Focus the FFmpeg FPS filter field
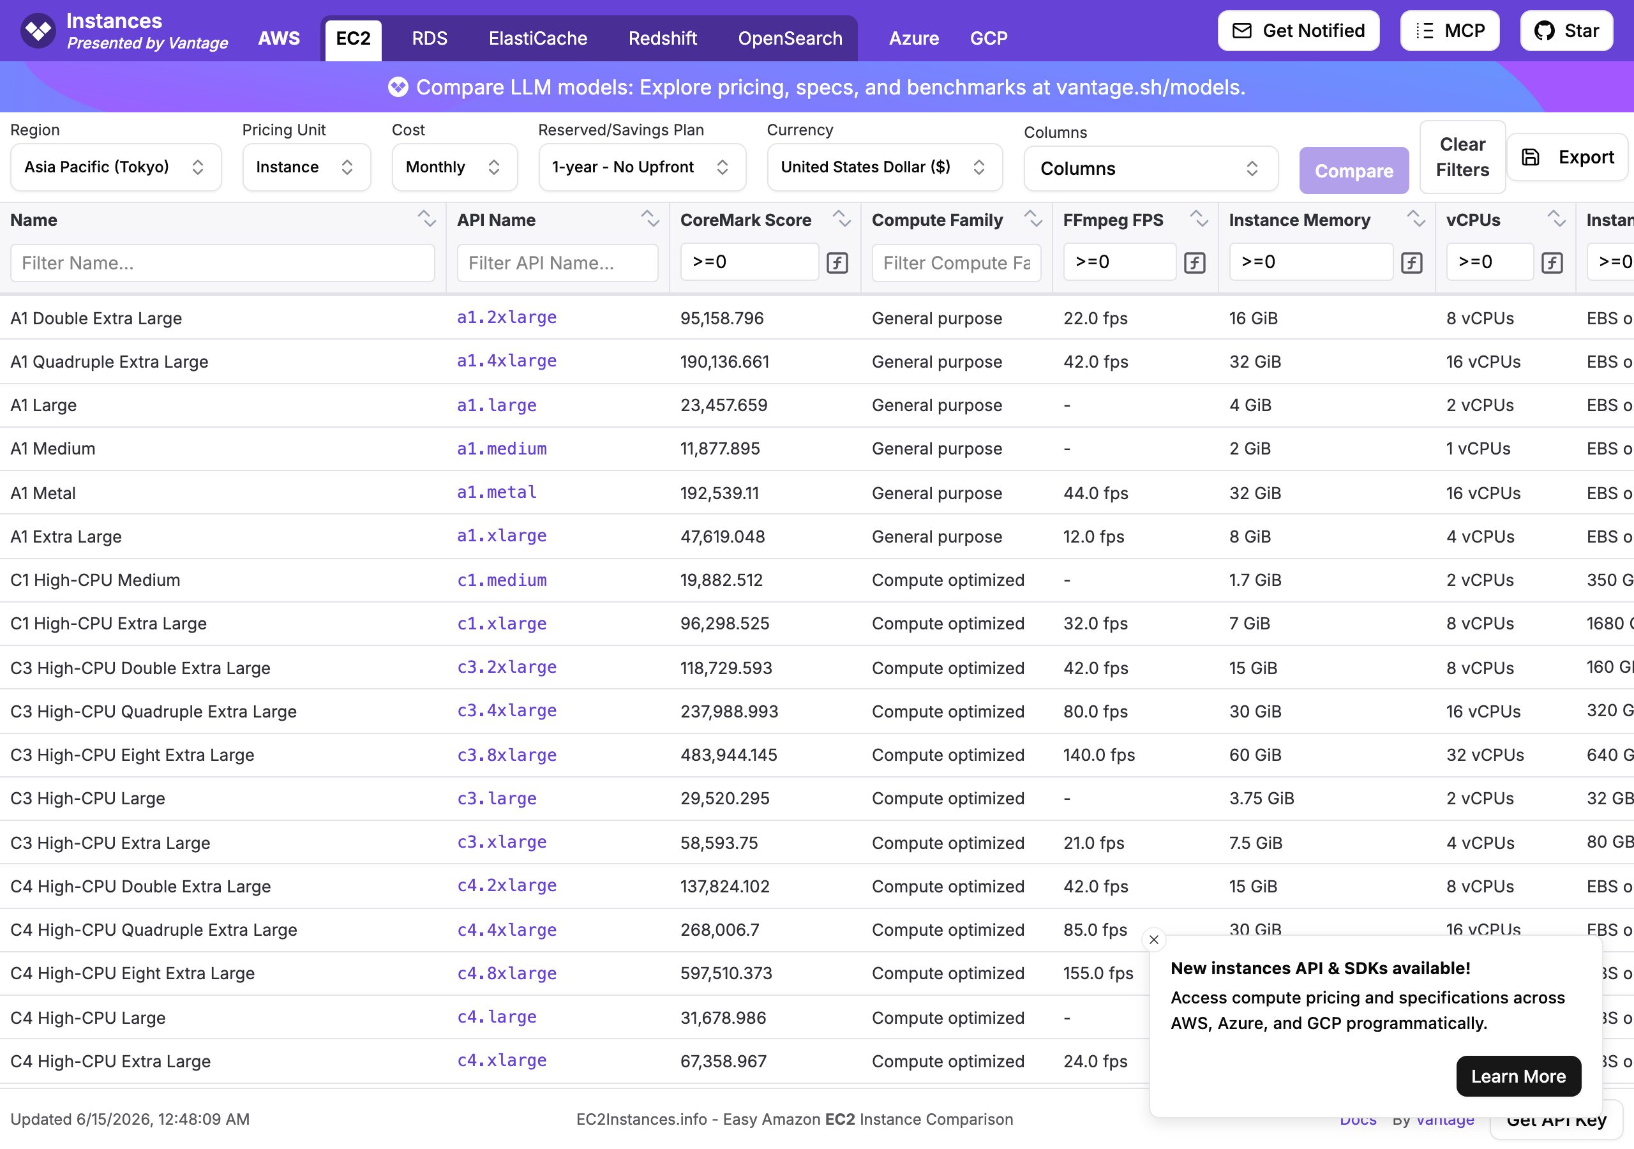 tap(1120, 262)
